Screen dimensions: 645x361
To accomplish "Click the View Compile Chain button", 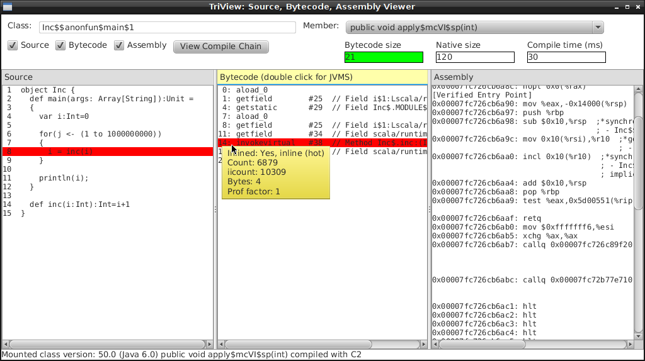I will tap(221, 47).
